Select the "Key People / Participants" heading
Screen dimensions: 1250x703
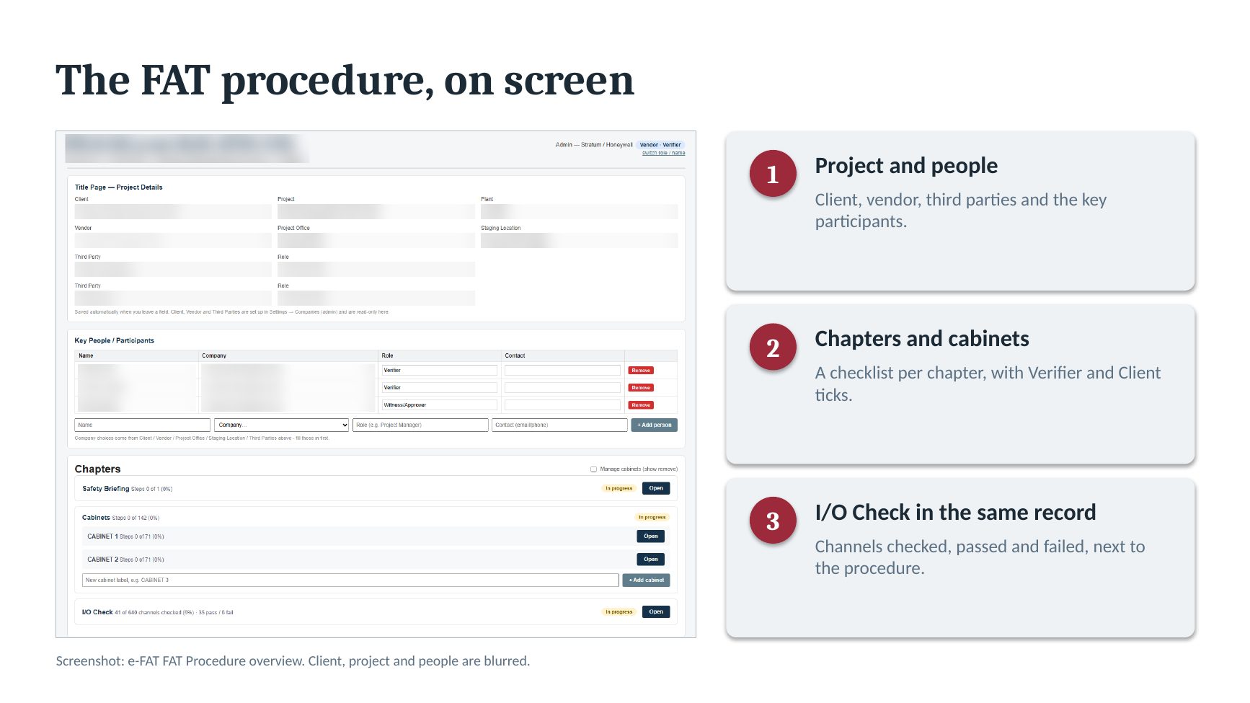[x=115, y=341]
